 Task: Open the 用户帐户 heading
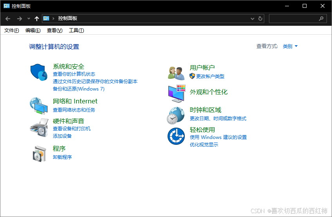[202, 68]
